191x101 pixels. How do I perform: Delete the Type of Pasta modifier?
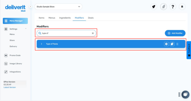177,44
